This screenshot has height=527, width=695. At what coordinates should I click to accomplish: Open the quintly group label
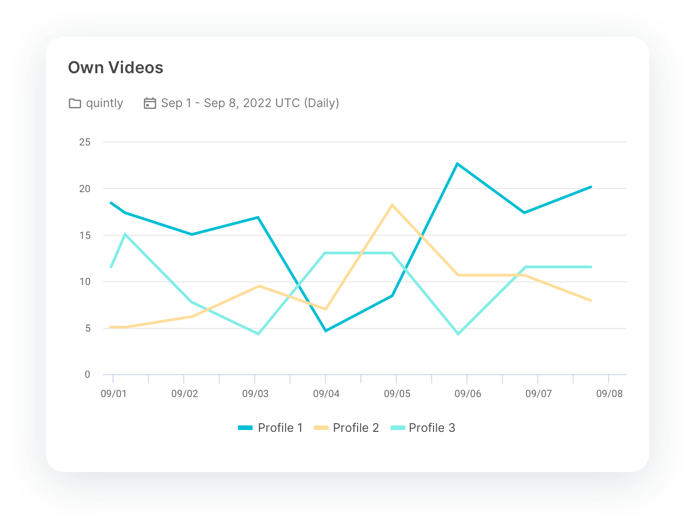[x=105, y=103]
